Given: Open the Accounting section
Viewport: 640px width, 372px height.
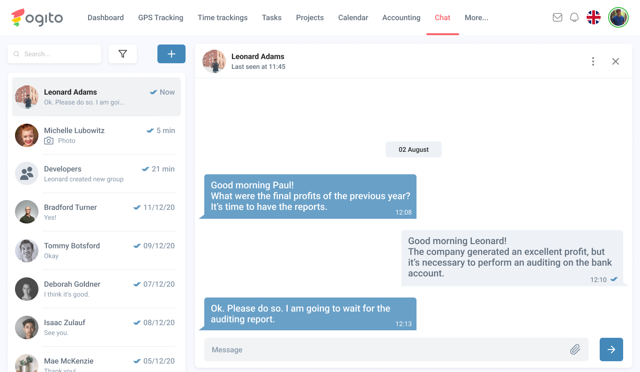Looking at the screenshot, I should point(401,17).
